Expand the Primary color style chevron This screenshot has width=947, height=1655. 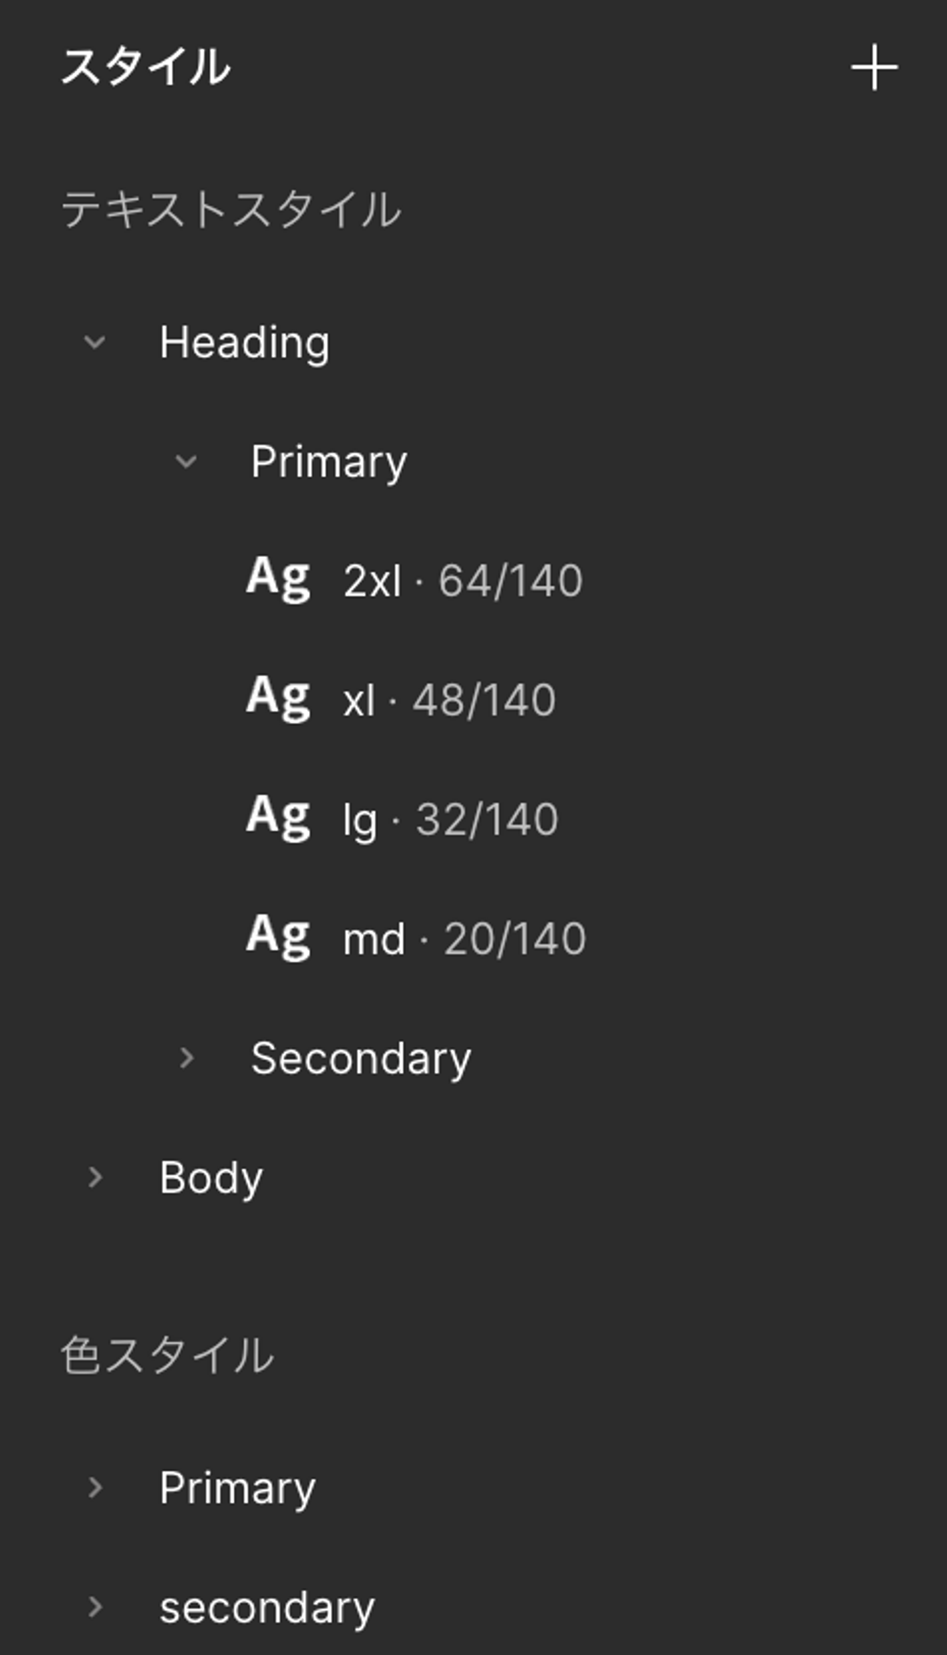click(95, 1487)
